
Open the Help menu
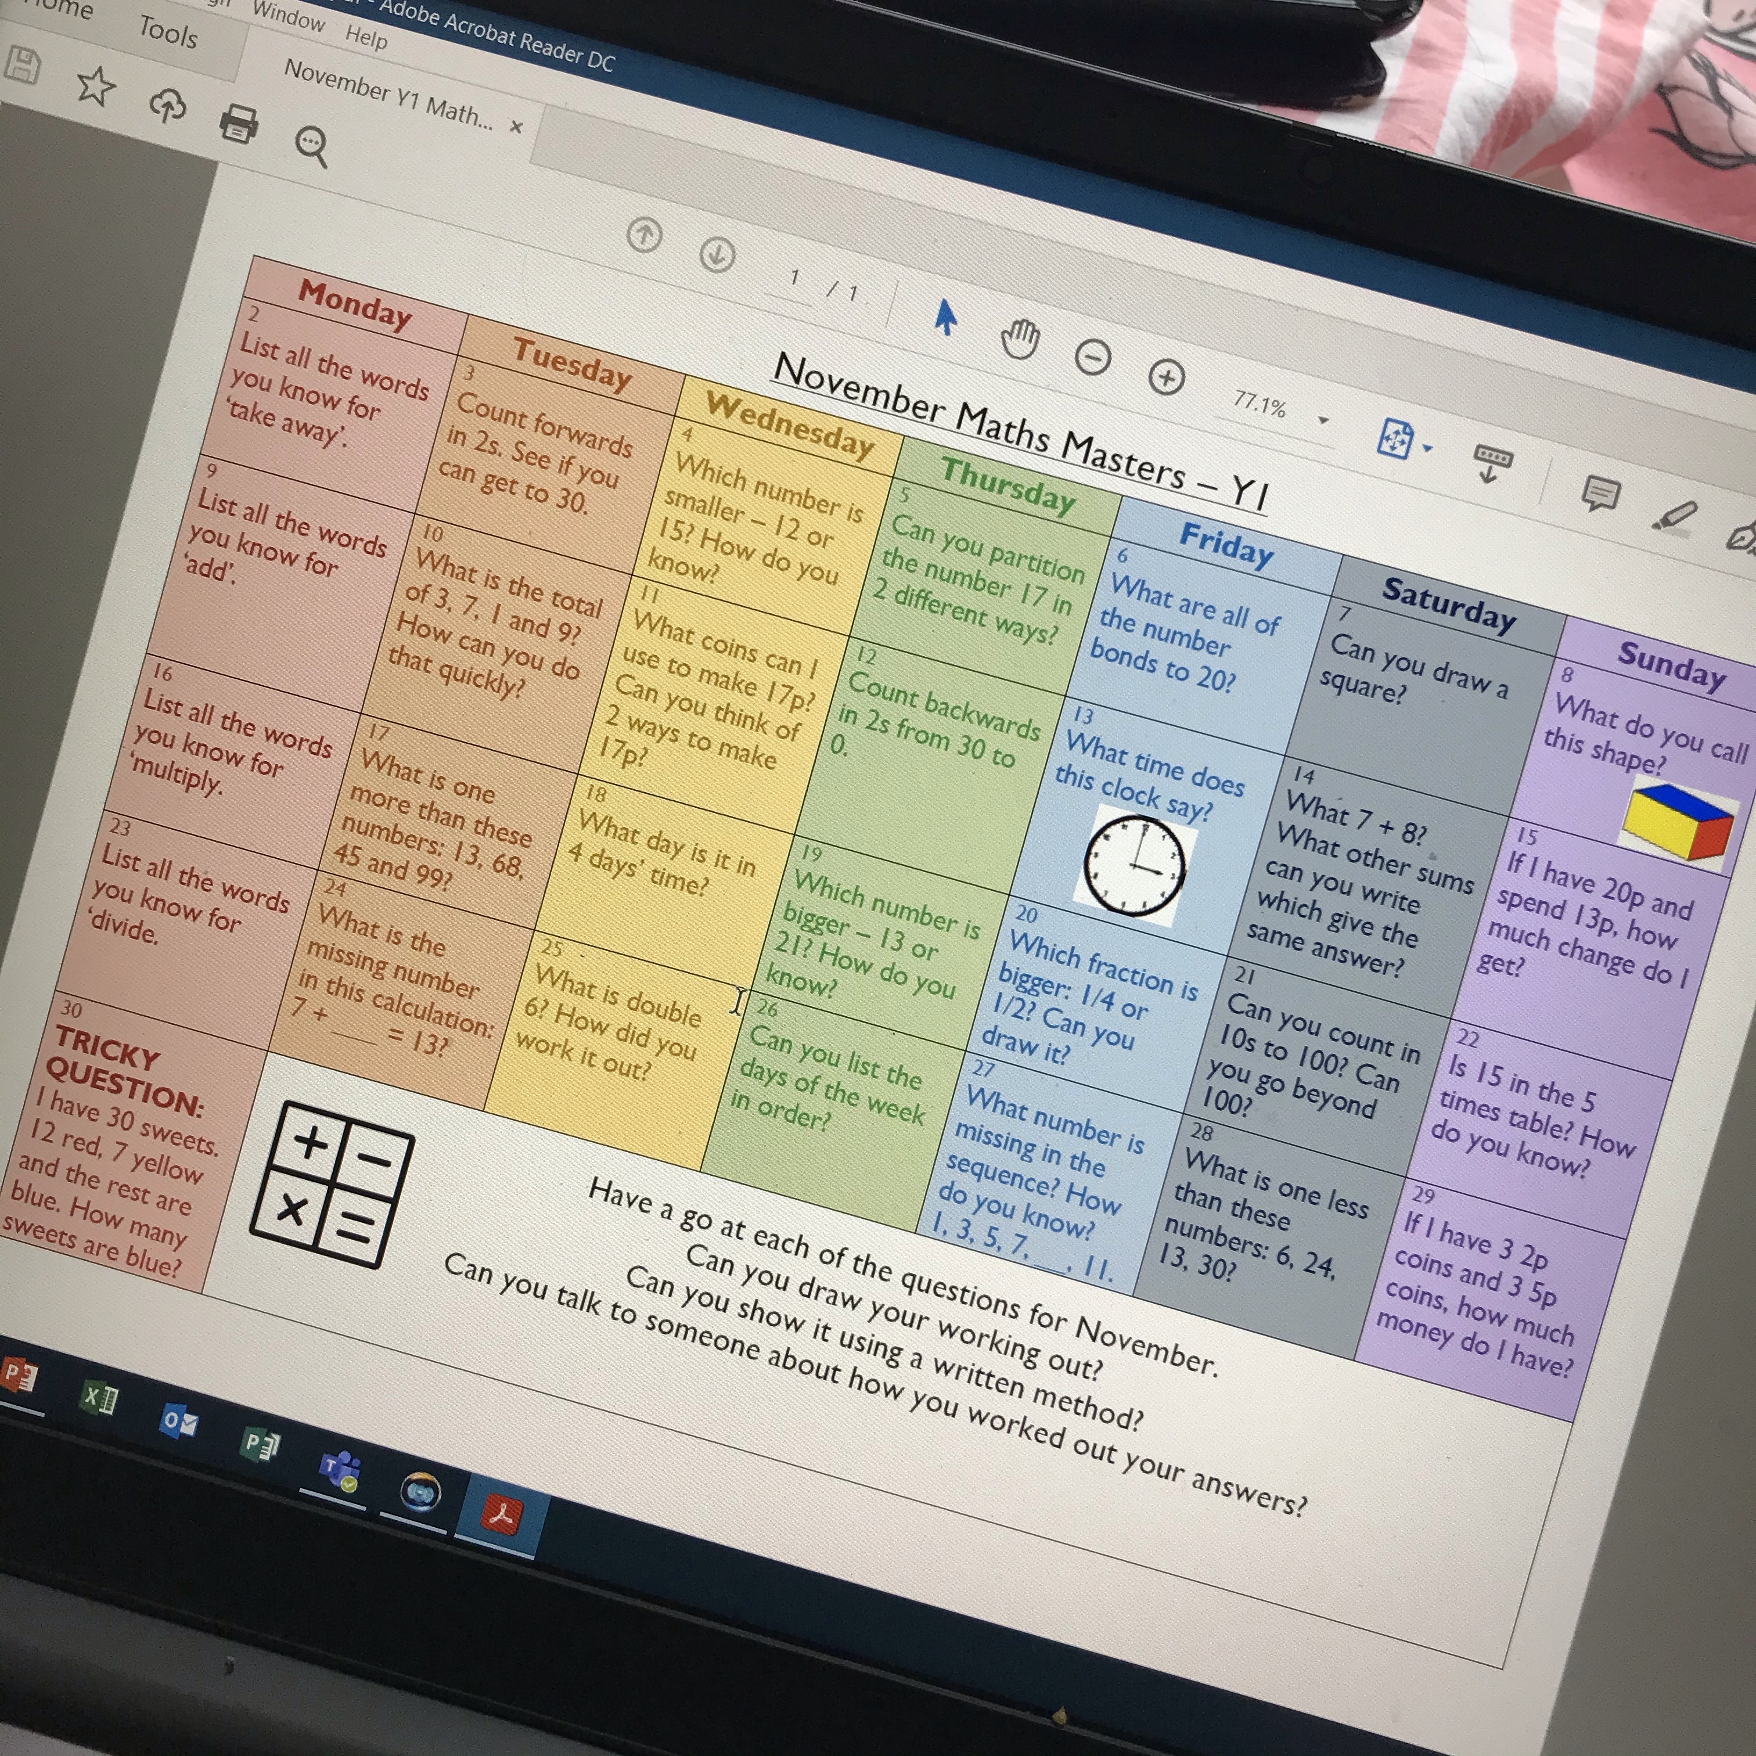point(366,37)
